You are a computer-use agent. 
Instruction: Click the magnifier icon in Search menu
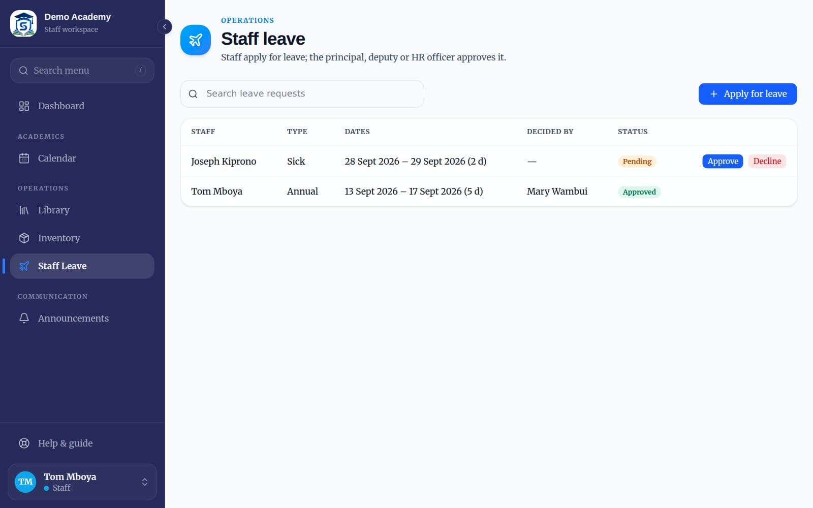(x=23, y=71)
